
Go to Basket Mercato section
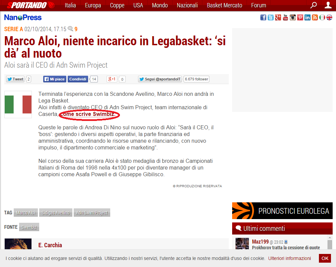pos(224,5)
